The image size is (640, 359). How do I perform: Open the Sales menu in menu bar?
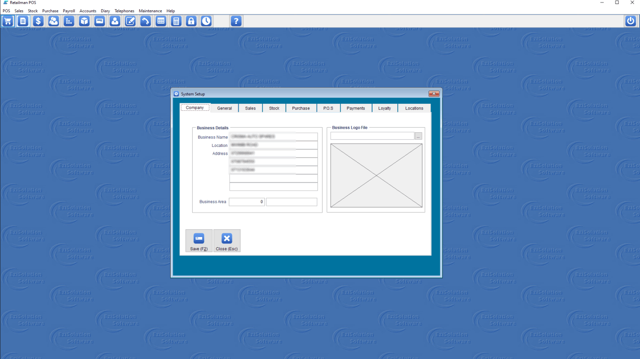point(19,11)
